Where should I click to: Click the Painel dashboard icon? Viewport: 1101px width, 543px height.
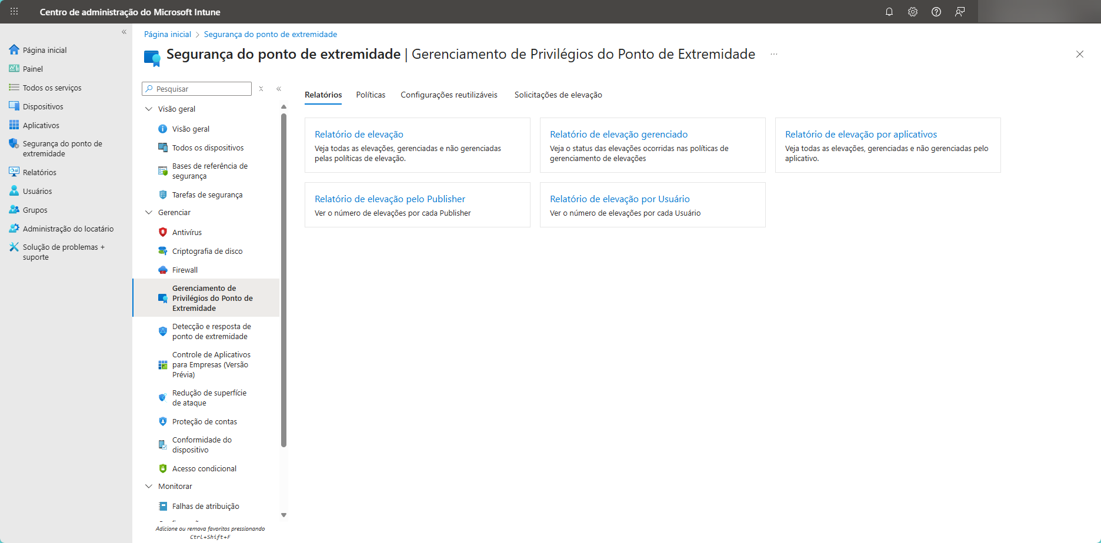[14, 69]
